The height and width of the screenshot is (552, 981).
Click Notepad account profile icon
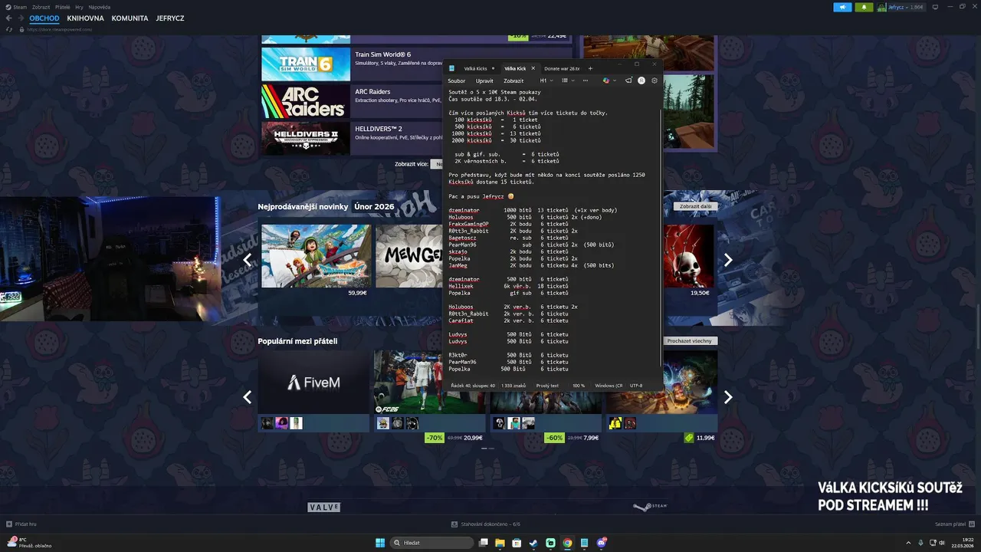pos(641,80)
